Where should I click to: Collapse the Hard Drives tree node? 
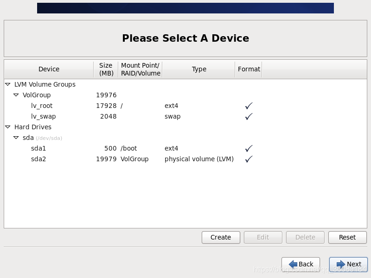tap(8, 127)
